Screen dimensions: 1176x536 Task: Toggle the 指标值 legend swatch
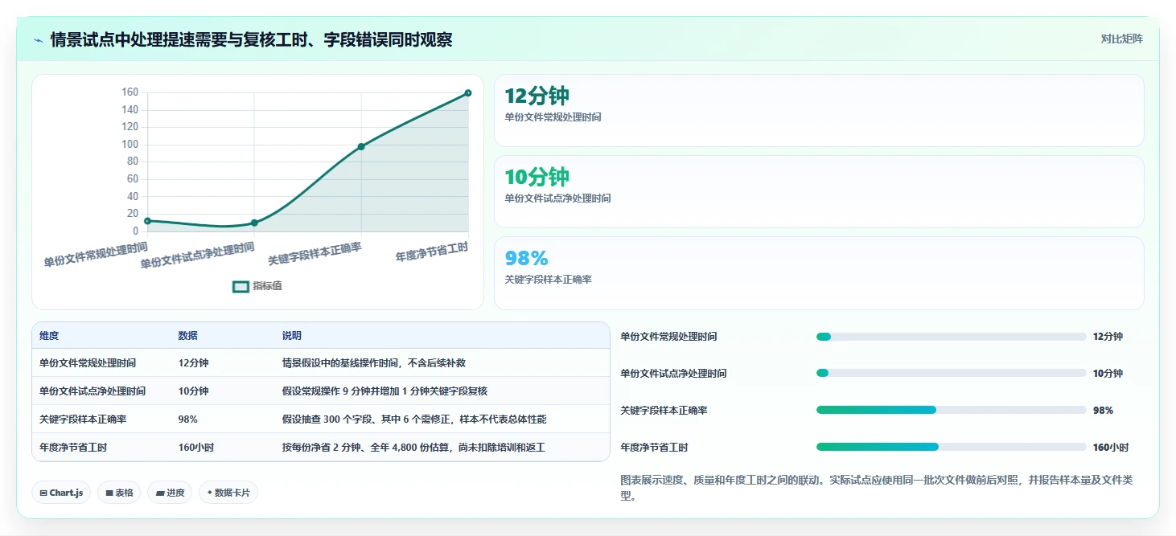pos(241,286)
